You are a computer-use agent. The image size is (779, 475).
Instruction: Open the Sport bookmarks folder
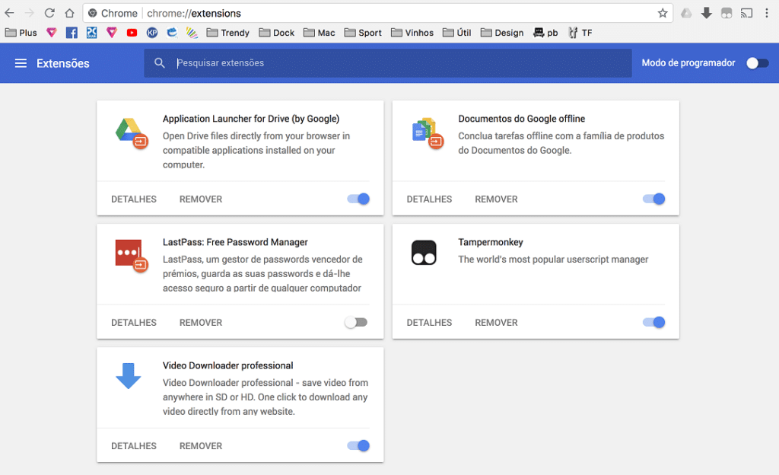[363, 33]
